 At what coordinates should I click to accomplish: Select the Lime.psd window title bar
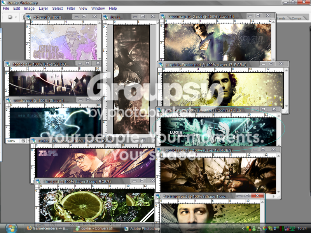tap(95, 181)
